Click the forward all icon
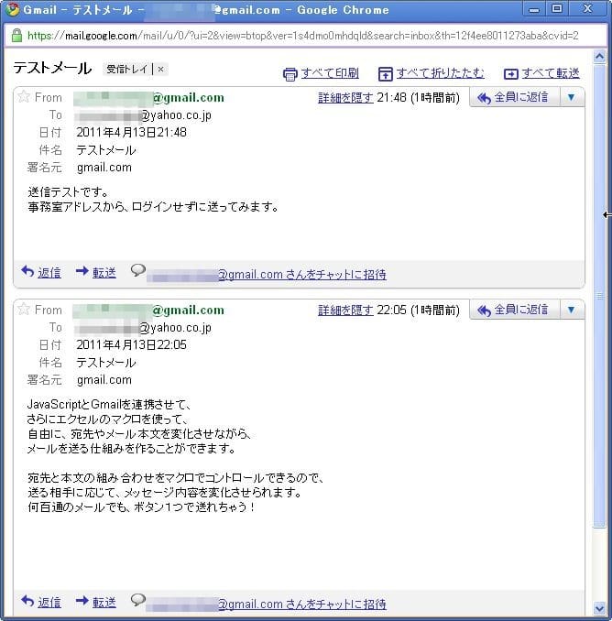The image size is (612, 621). click(x=511, y=74)
